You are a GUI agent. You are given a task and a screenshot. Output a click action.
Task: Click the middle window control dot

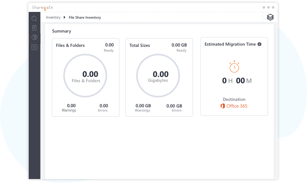[268, 8]
